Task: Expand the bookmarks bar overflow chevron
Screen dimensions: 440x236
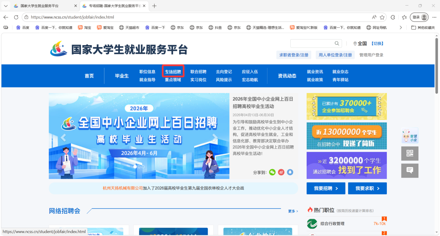Action: [x=401, y=27]
